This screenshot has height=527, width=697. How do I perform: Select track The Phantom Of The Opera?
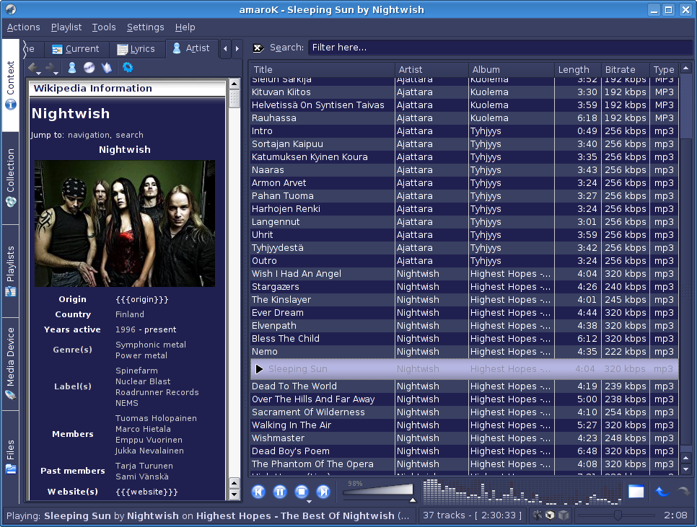465,464
